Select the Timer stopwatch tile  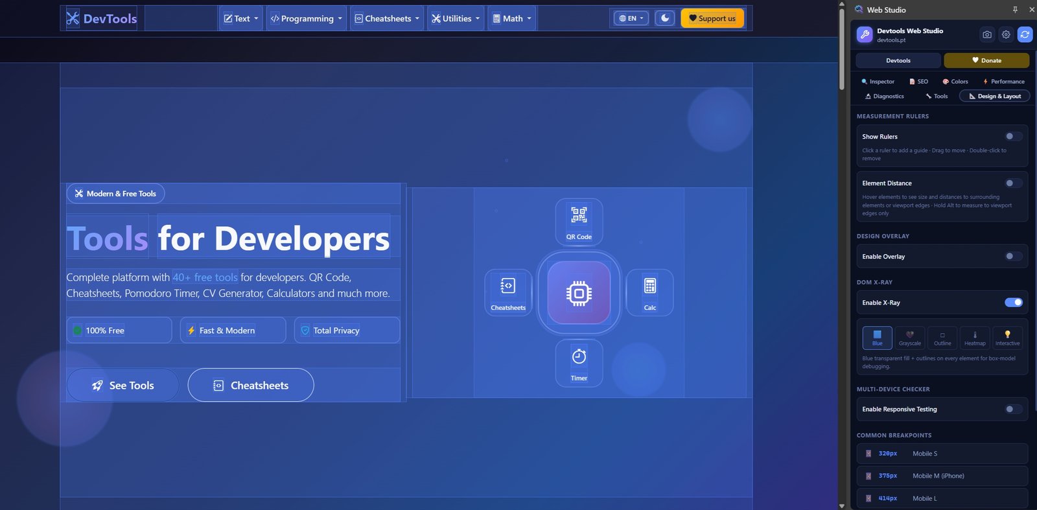579,364
